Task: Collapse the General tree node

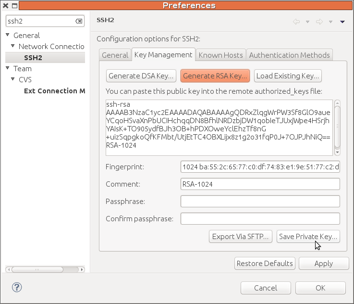Action: click(8, 35)
